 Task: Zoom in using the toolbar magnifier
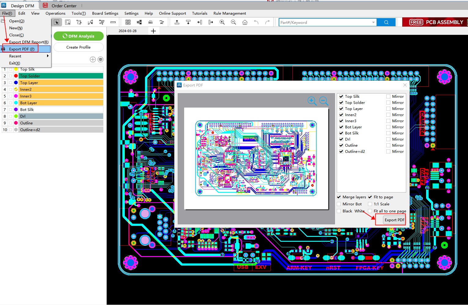tap(222, 22)
